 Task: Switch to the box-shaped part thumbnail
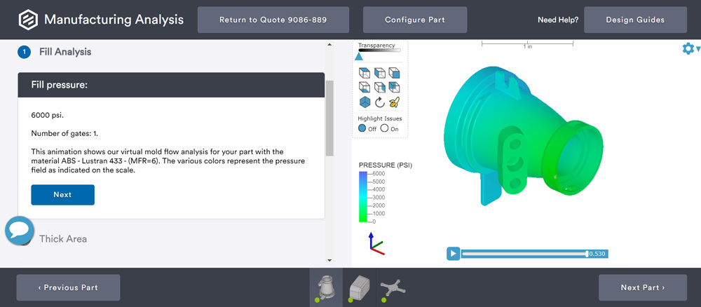[358, 287]
